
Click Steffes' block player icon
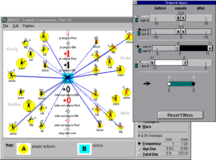pos(41,93)
